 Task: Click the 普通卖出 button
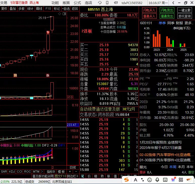point(167,16)
